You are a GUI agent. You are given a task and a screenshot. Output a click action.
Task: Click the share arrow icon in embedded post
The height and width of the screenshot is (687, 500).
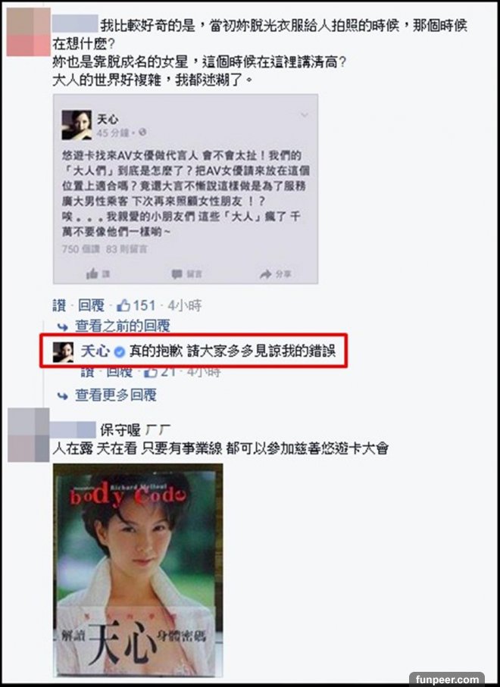point(266,274)
